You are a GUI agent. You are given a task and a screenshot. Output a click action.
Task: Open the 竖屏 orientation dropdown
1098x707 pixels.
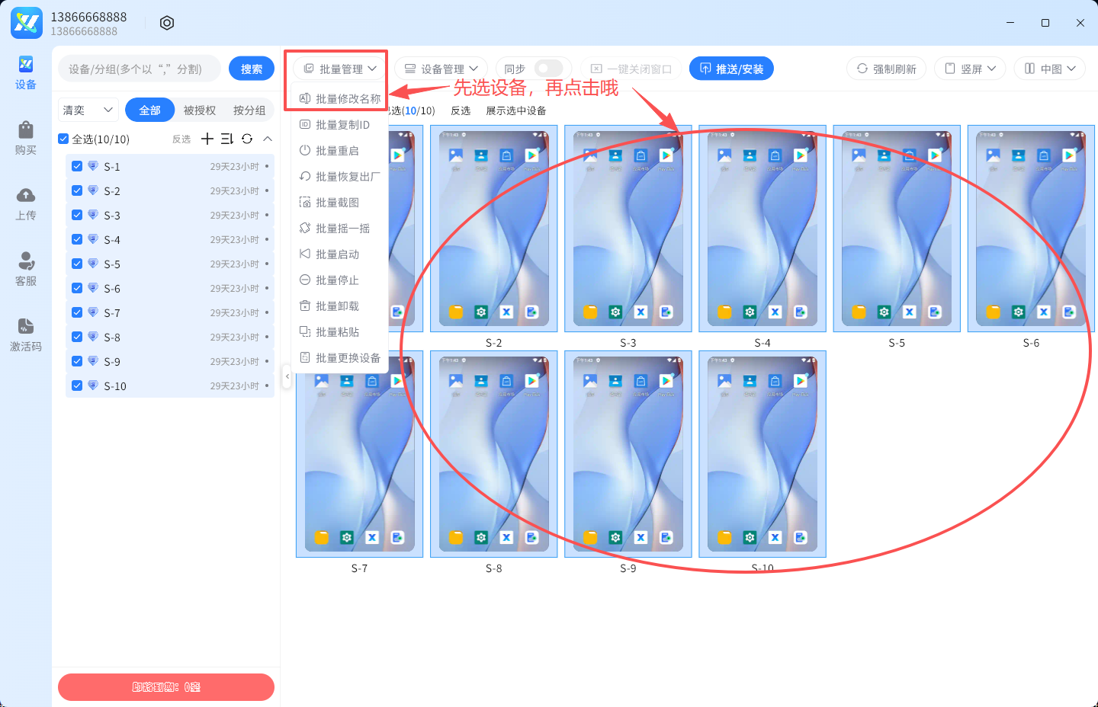(971, 69)
